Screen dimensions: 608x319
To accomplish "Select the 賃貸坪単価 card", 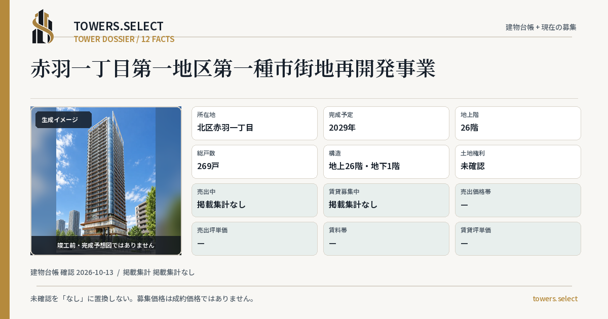I will [x=518, y=238].
